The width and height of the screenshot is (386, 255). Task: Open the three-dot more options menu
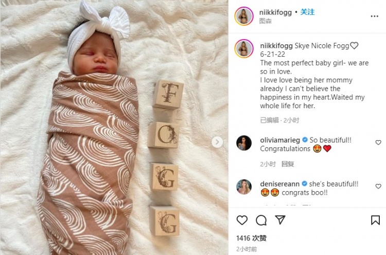coord(375,16)
